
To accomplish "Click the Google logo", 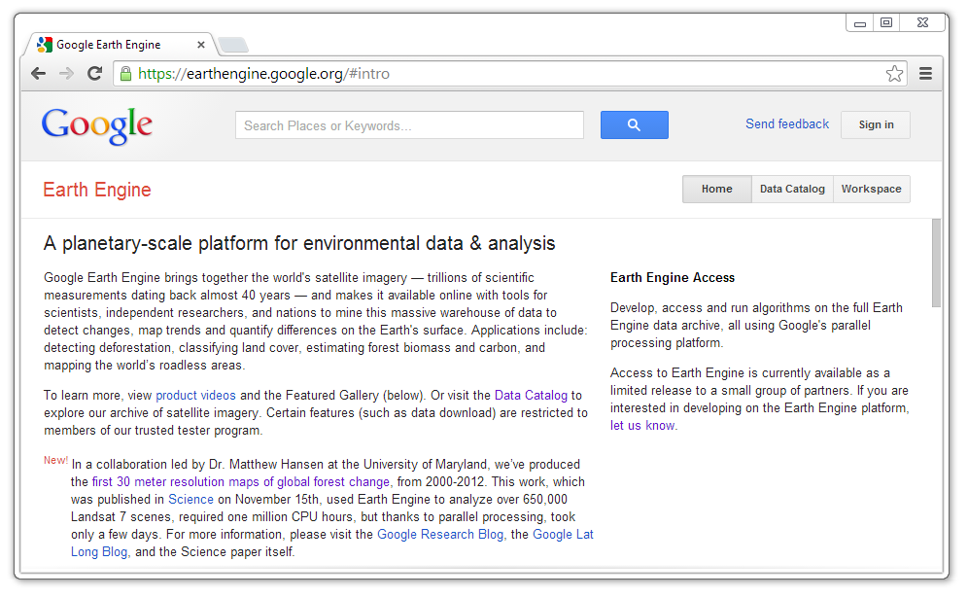I will [x=97, y=126].
